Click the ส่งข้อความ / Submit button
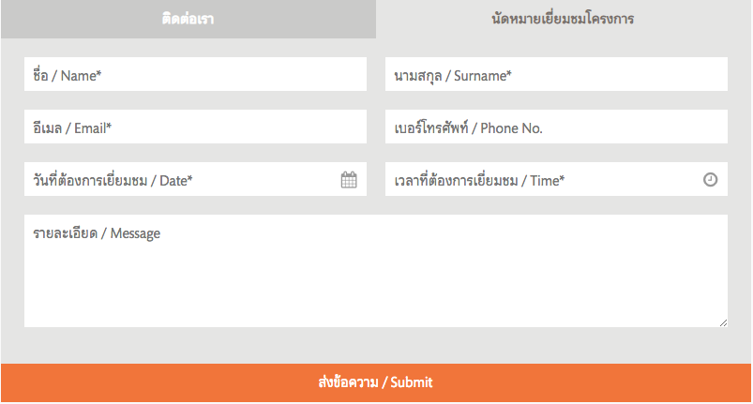This screenshot has height=404, width=753. pyautogui.click(x=376, y=382)
